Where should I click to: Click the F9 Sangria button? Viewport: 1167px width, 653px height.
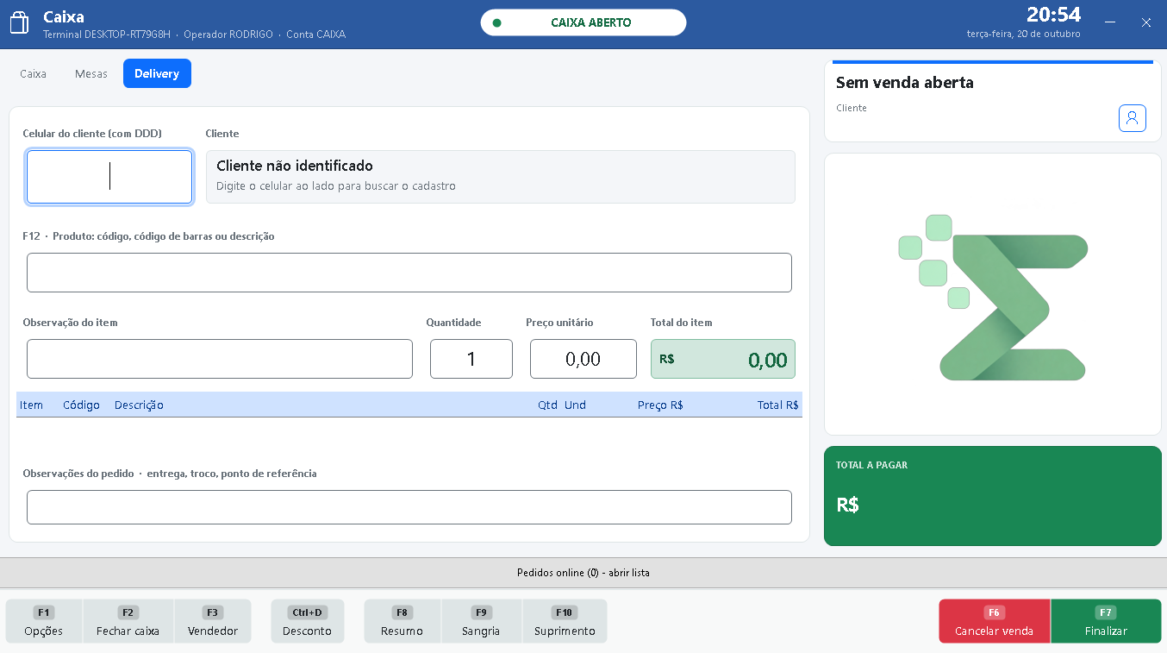(x=481, y=621)
